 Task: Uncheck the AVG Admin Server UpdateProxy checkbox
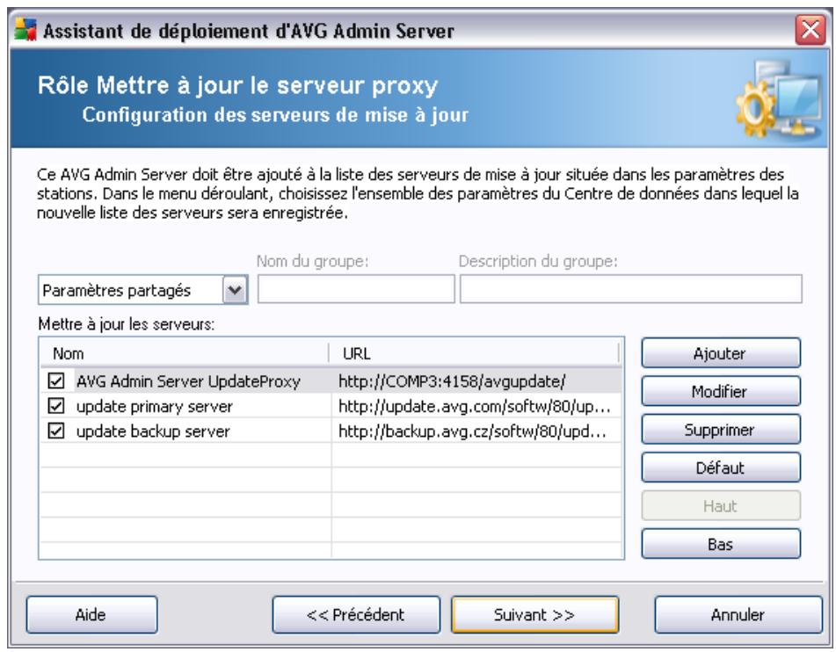(x=56, y=380)
